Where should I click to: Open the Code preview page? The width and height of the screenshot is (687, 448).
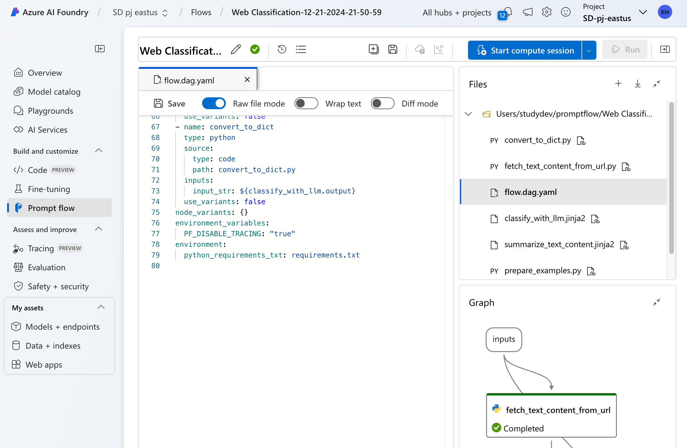(59, 170)
